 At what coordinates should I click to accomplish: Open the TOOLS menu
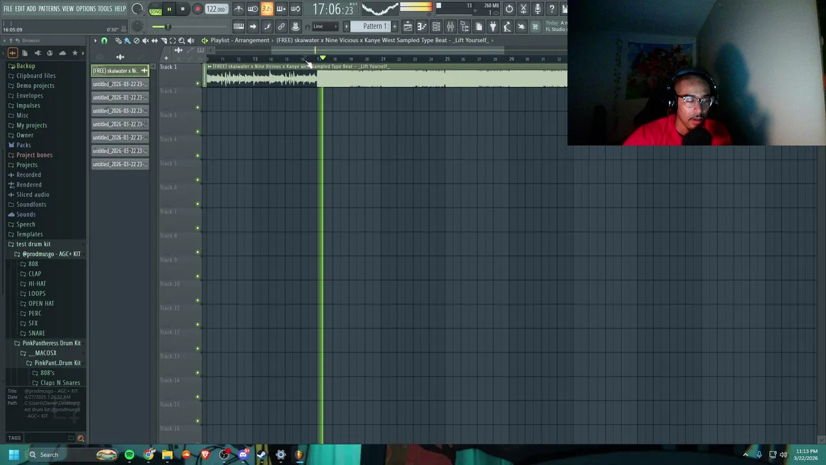[x=105, y=8]
